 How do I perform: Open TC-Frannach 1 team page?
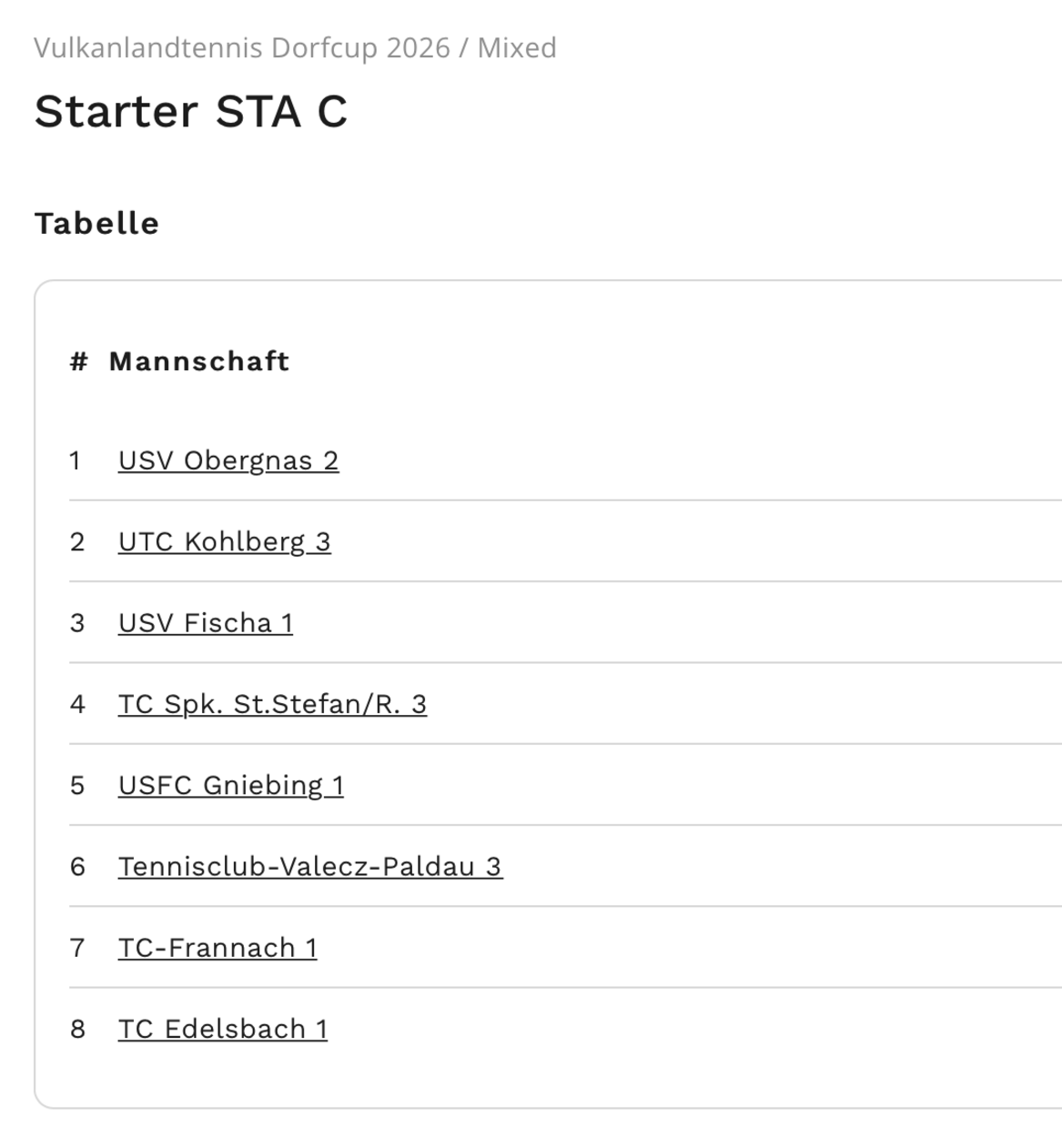pyautogui.click(x=217, y=948)
